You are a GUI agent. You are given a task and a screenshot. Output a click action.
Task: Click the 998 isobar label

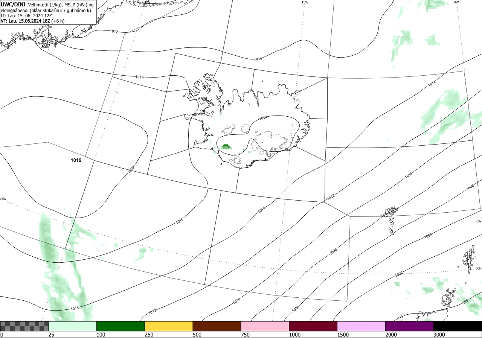click(x=465, y=303)
